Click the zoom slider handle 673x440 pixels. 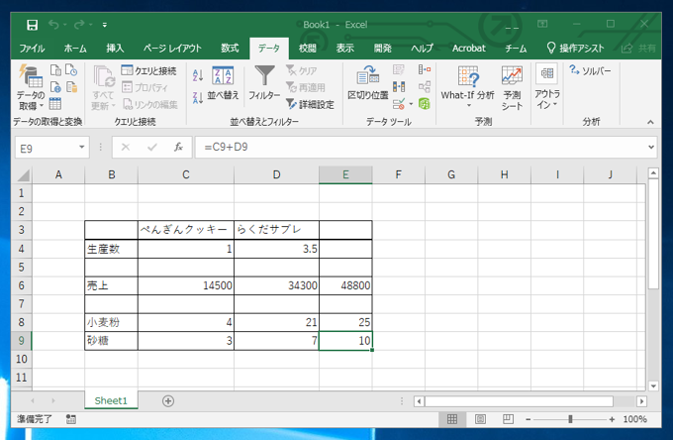tap(570, 419)
